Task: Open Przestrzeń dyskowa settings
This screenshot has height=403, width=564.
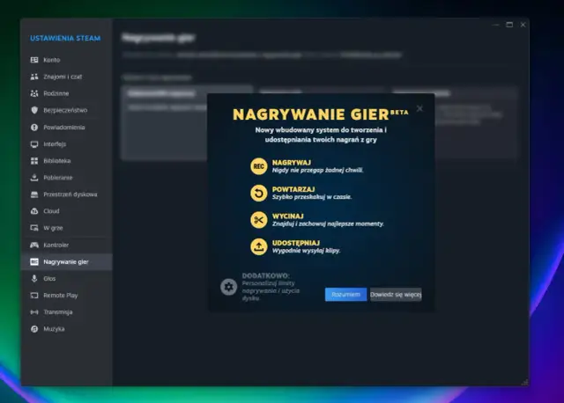Action: click(x=67, y=194)
